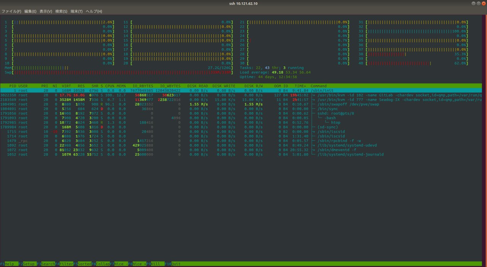Open the 端末(T) menu

pos(77,11)
